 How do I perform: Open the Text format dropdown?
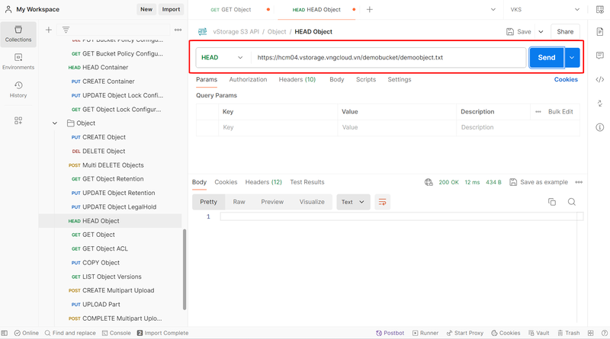click(x=353, y=202)
